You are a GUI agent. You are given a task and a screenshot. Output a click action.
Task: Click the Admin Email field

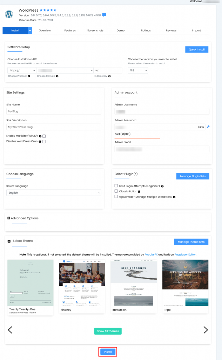[x=162, y=149]
